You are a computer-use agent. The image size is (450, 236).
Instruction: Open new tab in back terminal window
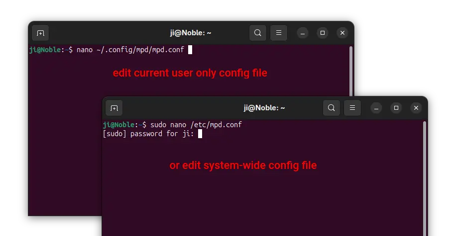tap(40, 33)
